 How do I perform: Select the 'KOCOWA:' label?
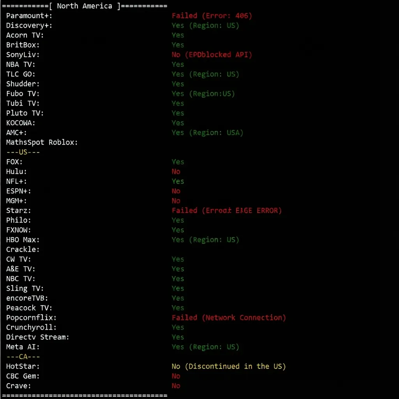[x=21, y=123]
